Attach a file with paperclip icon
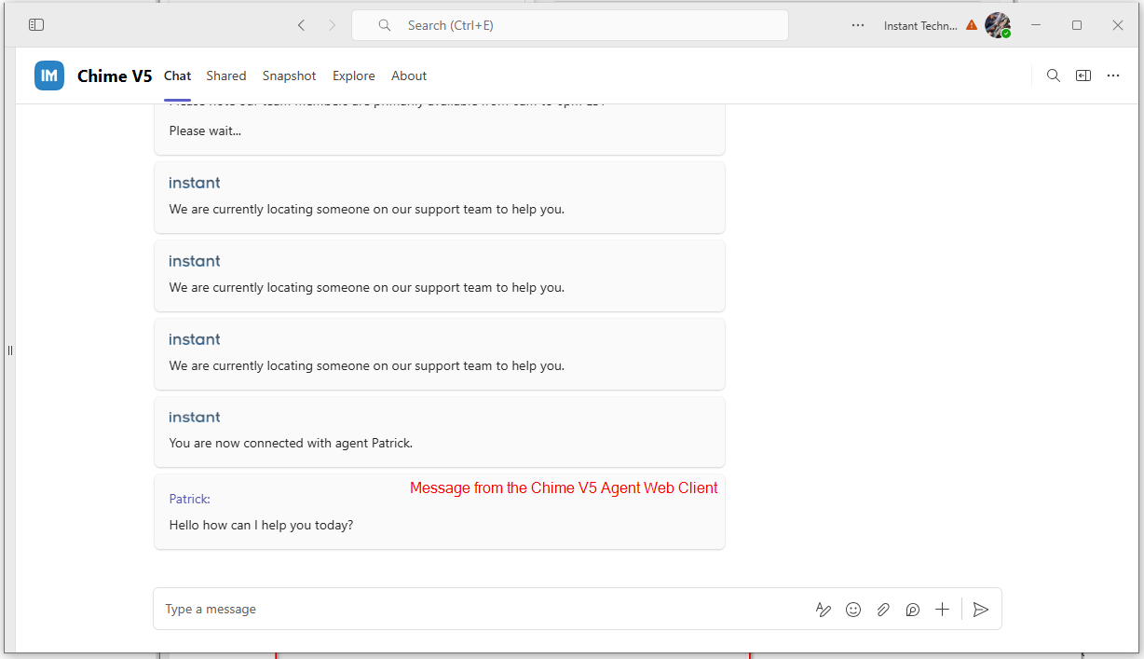Viewport: 1144px width, 659px height. coord(883,610)
